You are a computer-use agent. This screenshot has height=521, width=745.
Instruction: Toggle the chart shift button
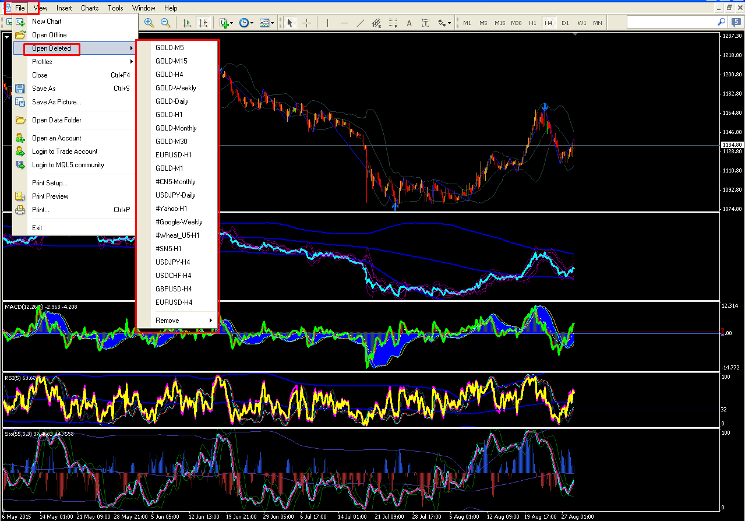pyautogui.click(x=203, y=23)
